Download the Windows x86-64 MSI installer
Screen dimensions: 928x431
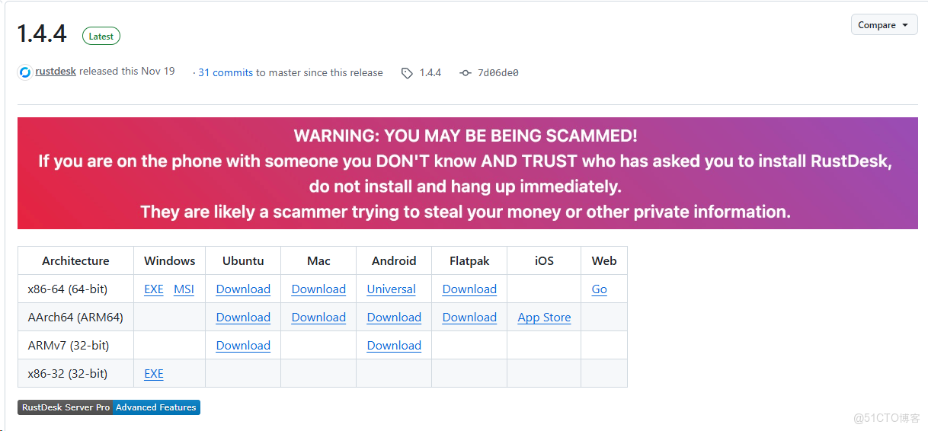(x=184, y=289)
